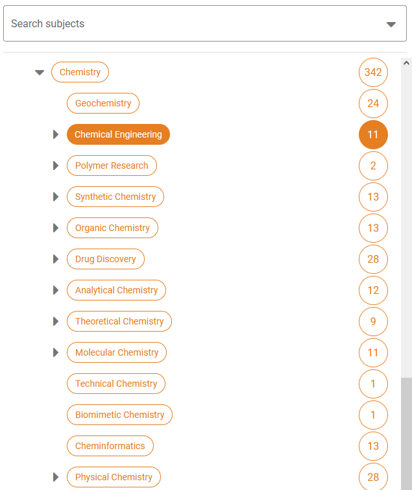Screen dimensions: 412x490
Task: Select the Geochemistry subject tag
Action: point(103,103)
